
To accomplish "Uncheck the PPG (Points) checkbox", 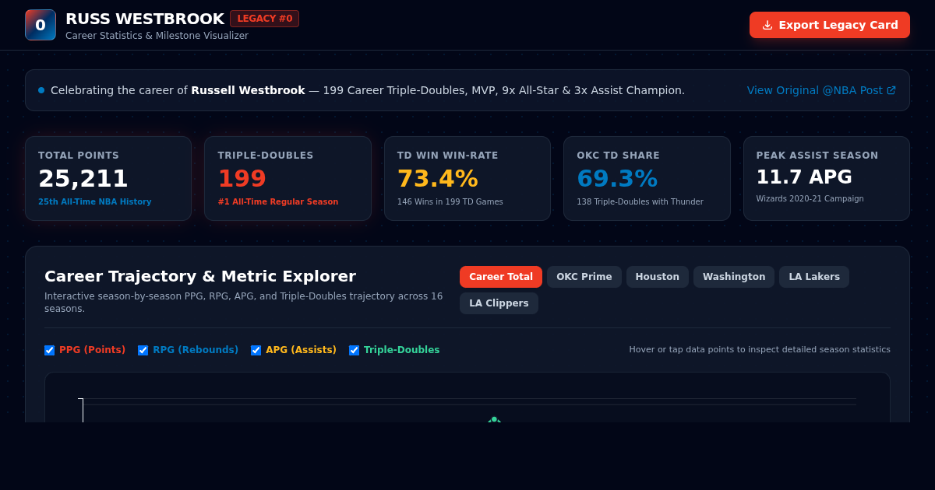I will pyautogui.click(x=50, y=350).
